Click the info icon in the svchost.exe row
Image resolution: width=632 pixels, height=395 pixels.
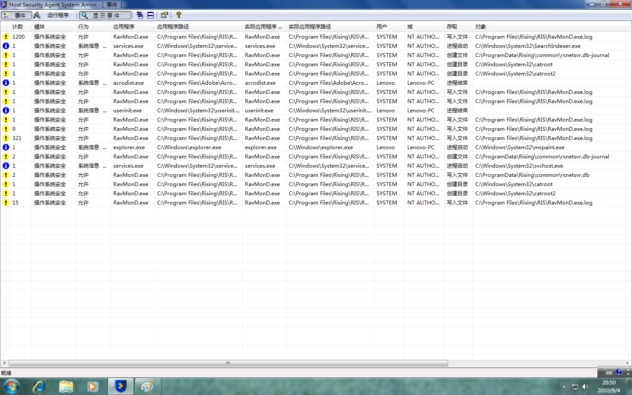point(6,166)
